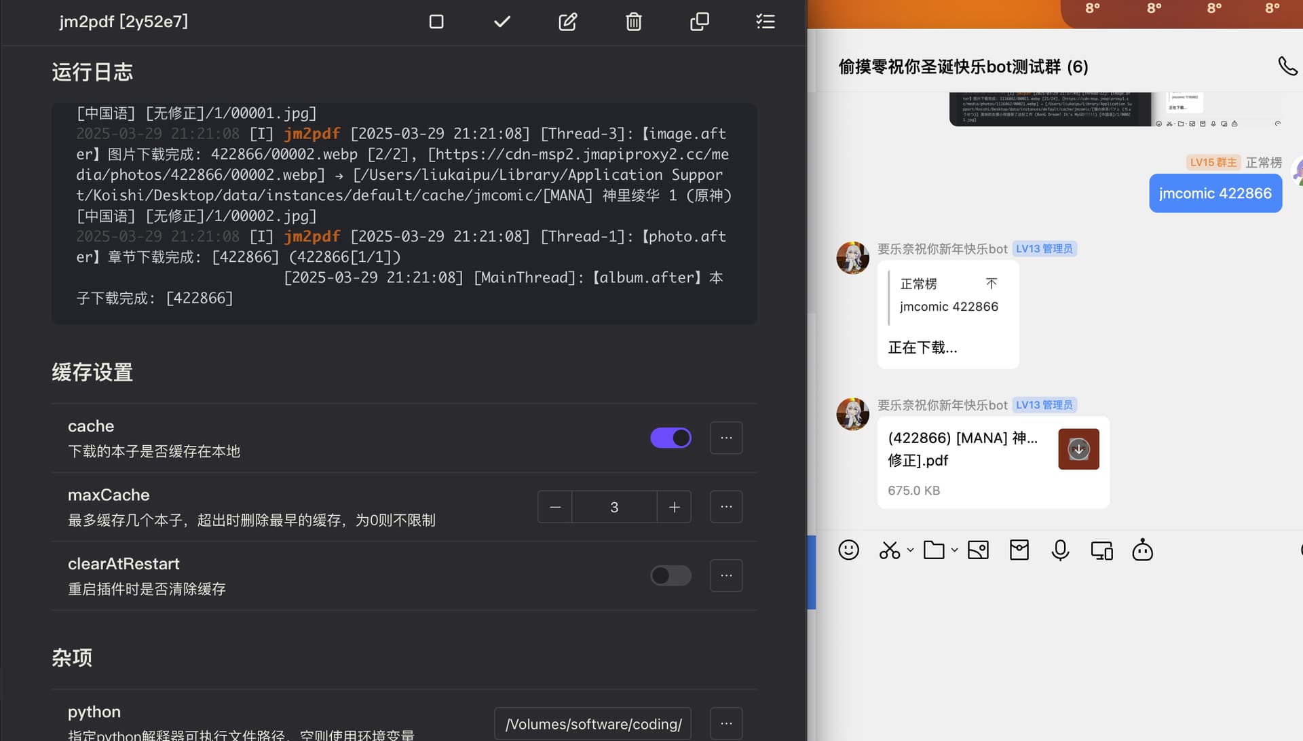
Task: Download the PDF file via download icon
Action: click(1078, 449)
